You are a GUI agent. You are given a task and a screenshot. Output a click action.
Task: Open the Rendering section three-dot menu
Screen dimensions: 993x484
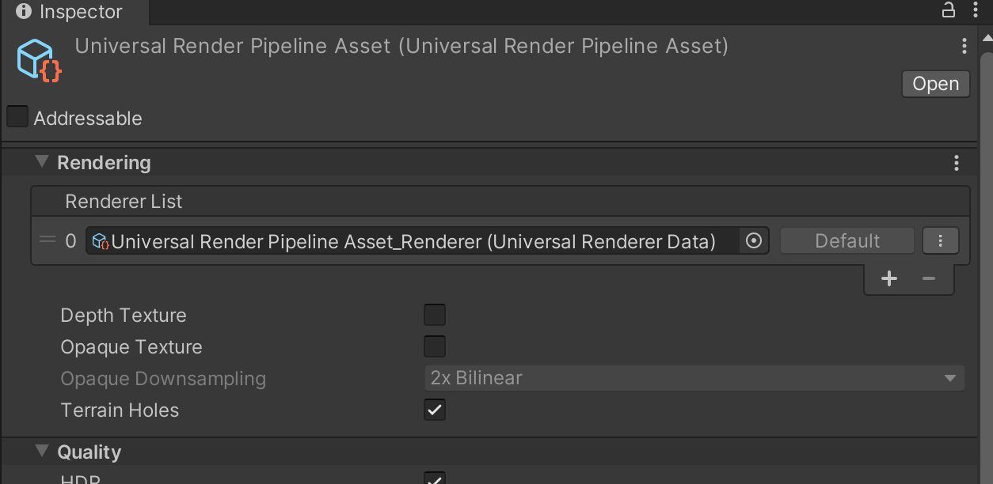(x=957, y=163)
